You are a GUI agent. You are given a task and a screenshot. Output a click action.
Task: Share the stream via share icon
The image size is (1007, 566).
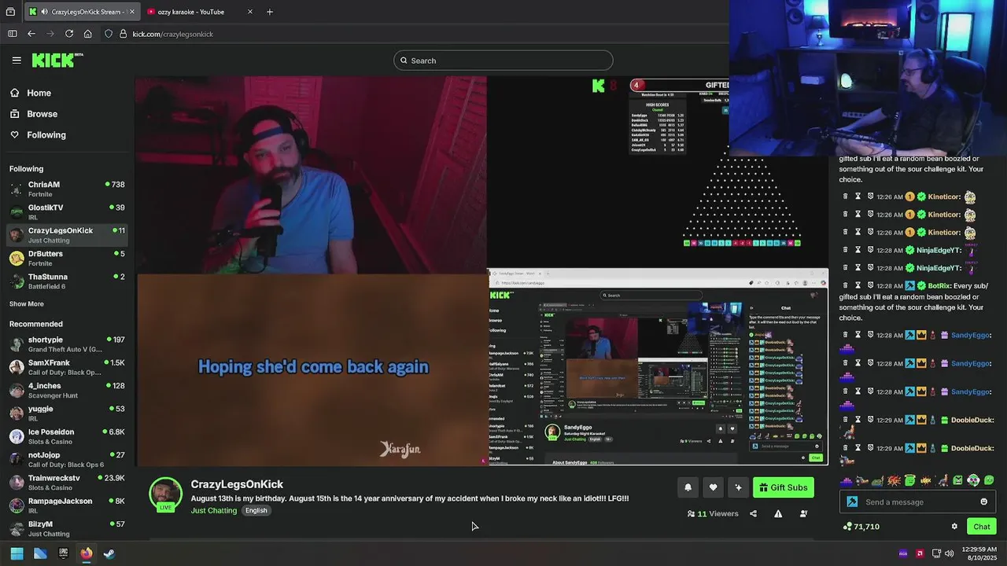753,513
